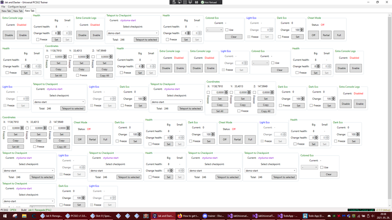Screen dimensions: 392x220
Task: Open checkpoint dropdown in Teleport between Light Eco panels
Action: pyautogui.click(x=59, y=102)
